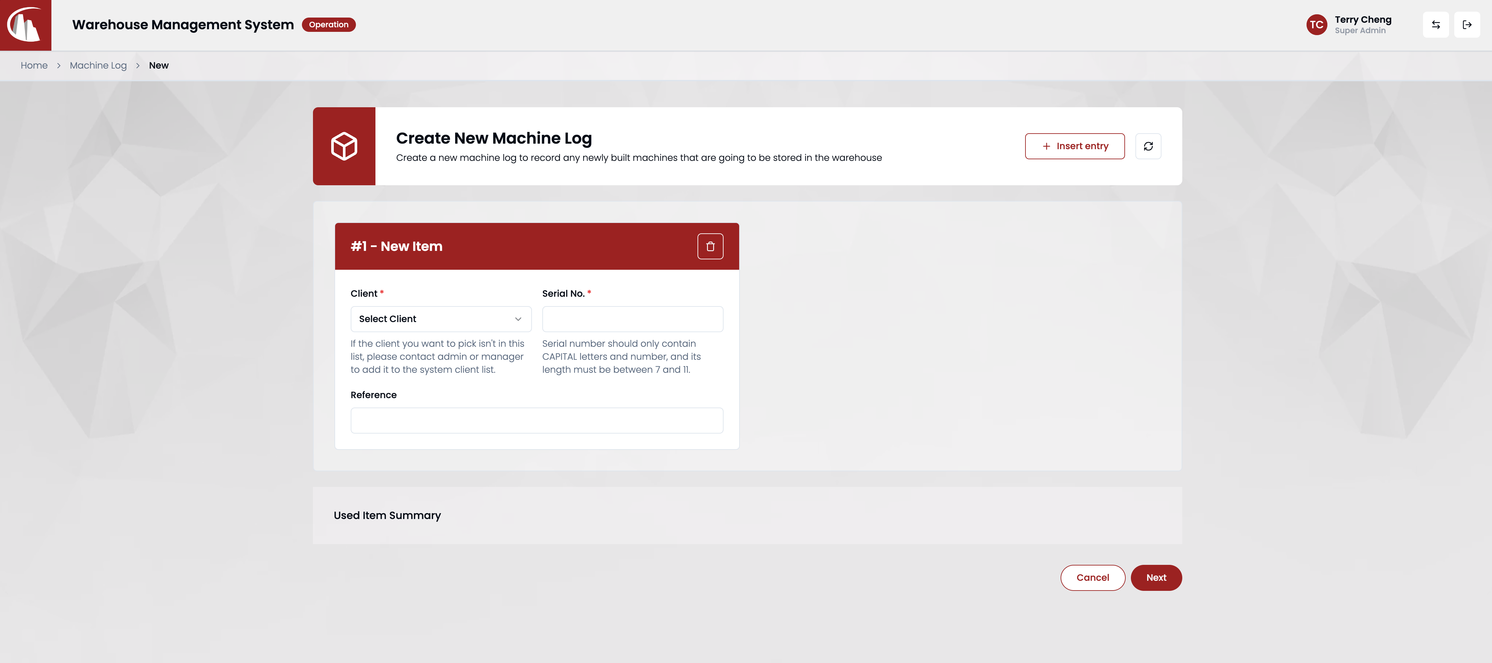Image resolution: width=1492 pixels, height=663 pixels.
Task: Click the Warehouse Management System title
Action: click(183, 25)
